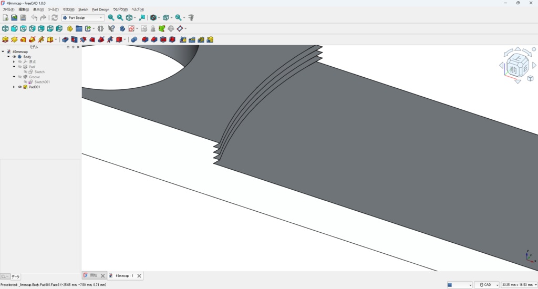This screenshot has height=289, width=538.
Task: Click the Save floppy disk icon
Action: (x=23, y=17)
